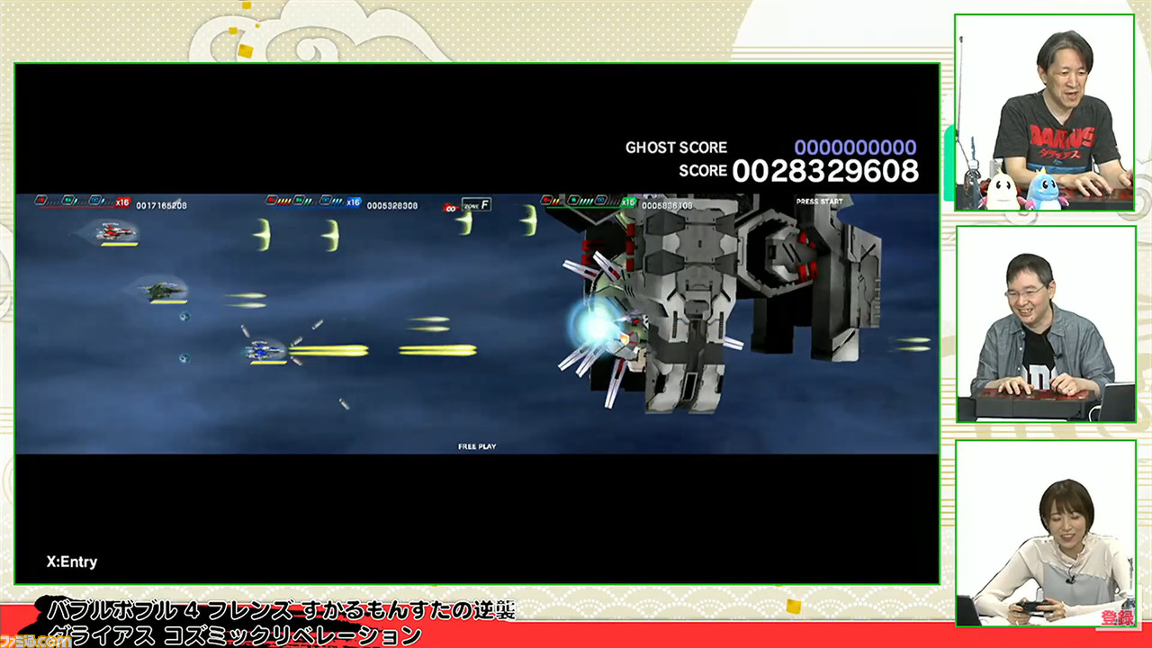The image size is (1152, 648).
Task: Open bottom webcam with woman playing
Action: (x=1044, y=534)
